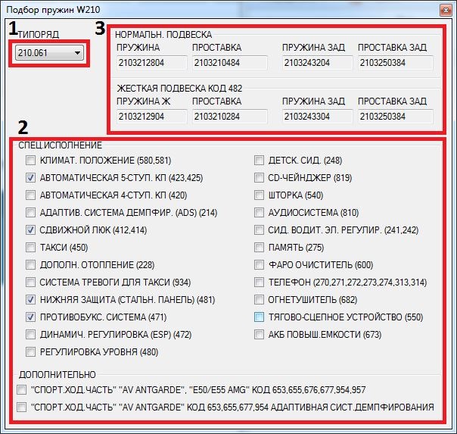Image resolution: width=457 pixels, height=434 pixels.
Task: Tick АДАПТИВ. СИСТЕМА ДЕМПФИР. (ADS) (214)
Action: pos(30,212)
